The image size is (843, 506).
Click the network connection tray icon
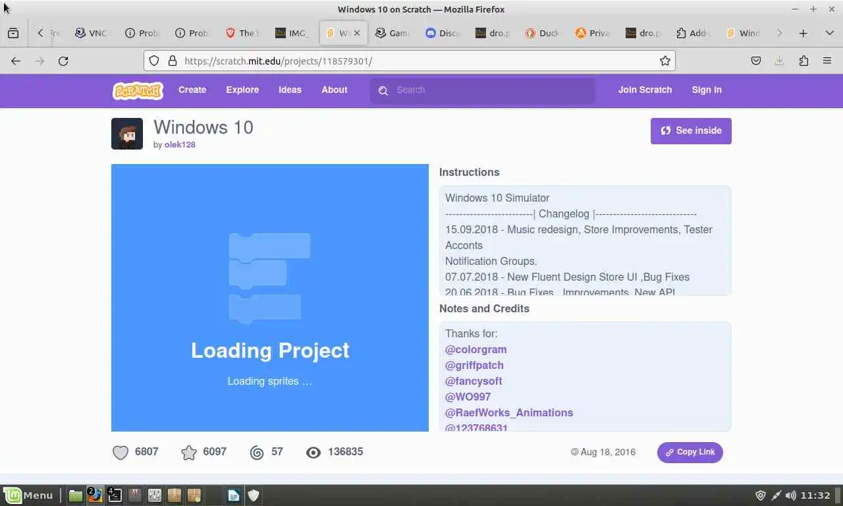[776, 495]
